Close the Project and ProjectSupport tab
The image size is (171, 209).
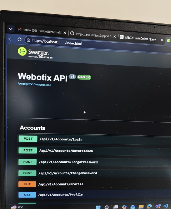point(115,36)
